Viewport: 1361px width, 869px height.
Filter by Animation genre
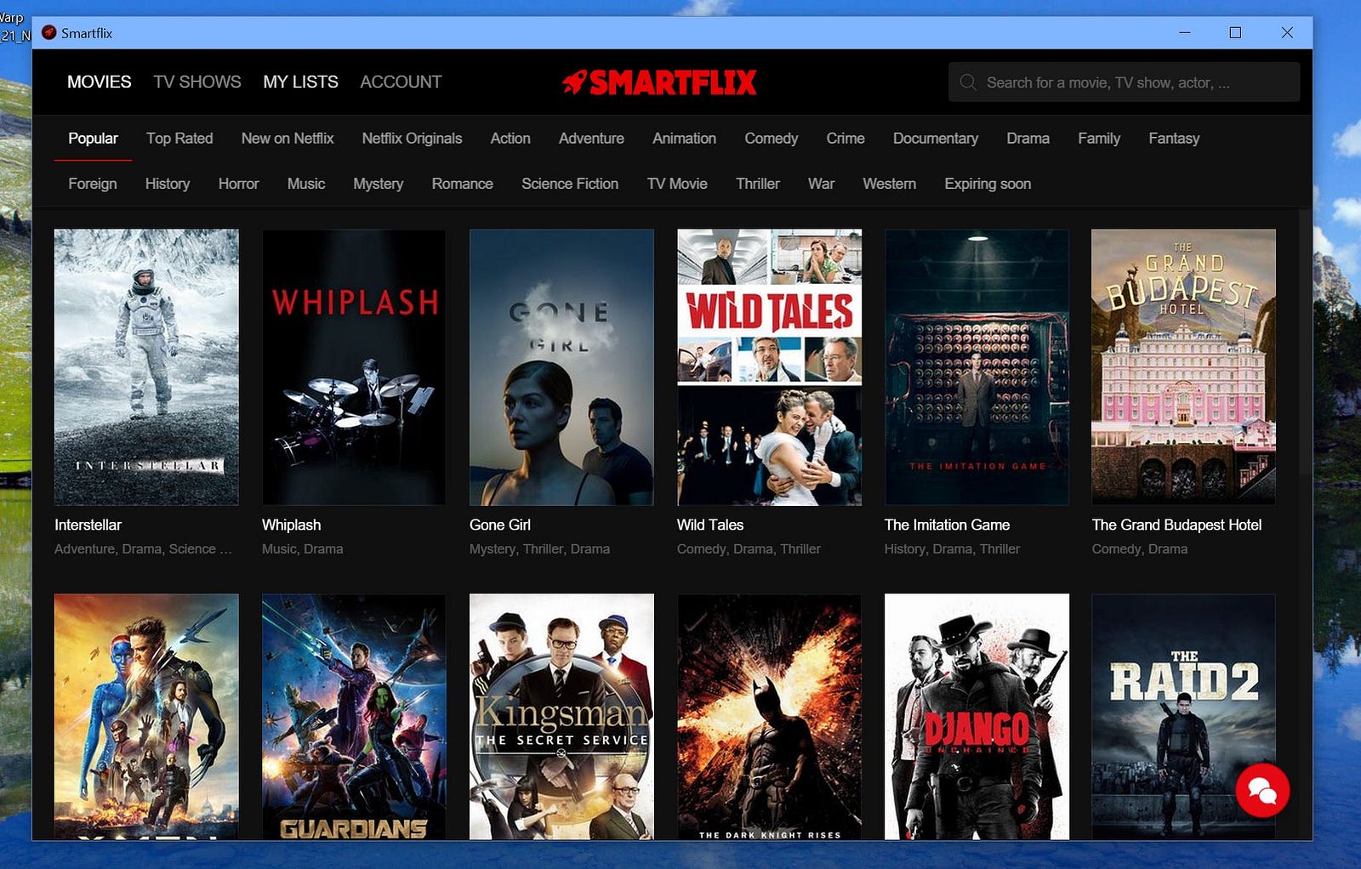[x=684, y=139]
